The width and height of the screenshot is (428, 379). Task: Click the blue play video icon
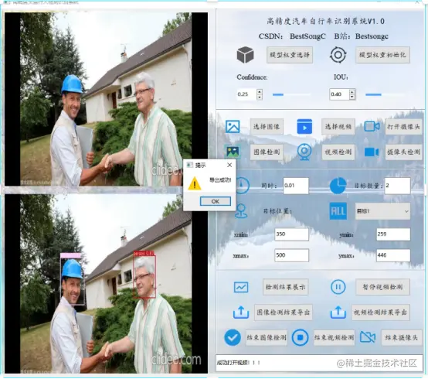[304, 127]
